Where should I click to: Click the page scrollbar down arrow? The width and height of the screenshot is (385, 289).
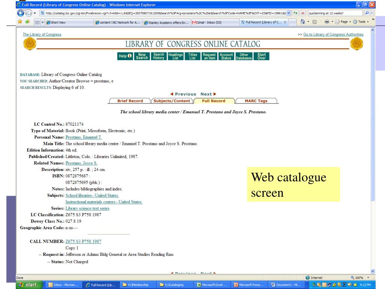point(373,271)
